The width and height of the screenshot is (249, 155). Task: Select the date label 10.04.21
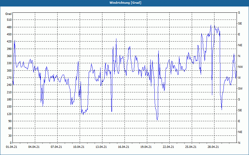[x=79, y=147]
